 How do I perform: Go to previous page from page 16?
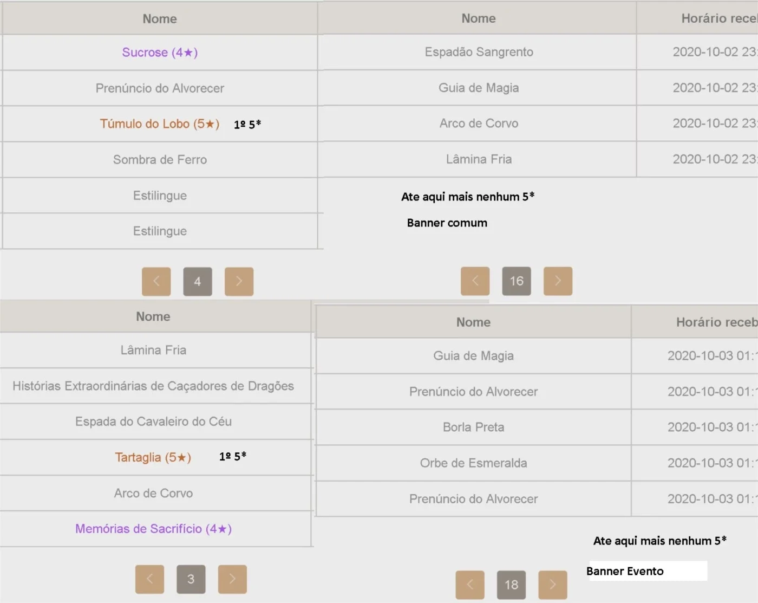[475, 281]
